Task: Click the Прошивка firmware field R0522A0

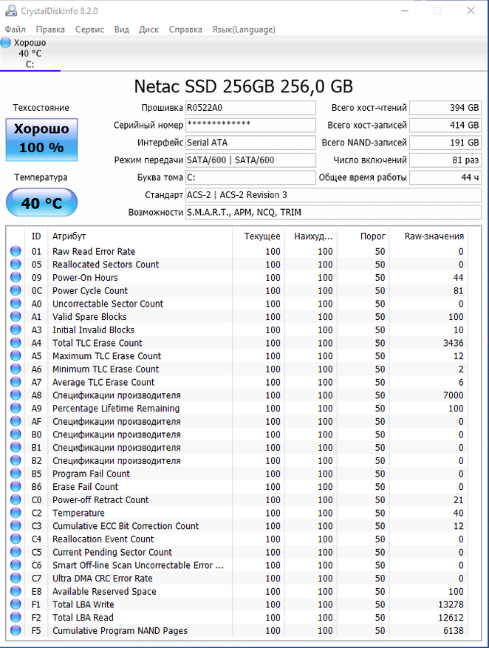Action: 250,108
